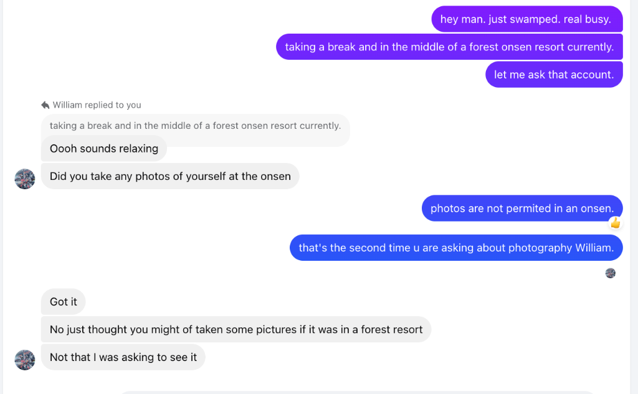Select the 'Not that I was asking to see it' bubble
Viewport: 638px width, 394px height.
tap(123, 357)
